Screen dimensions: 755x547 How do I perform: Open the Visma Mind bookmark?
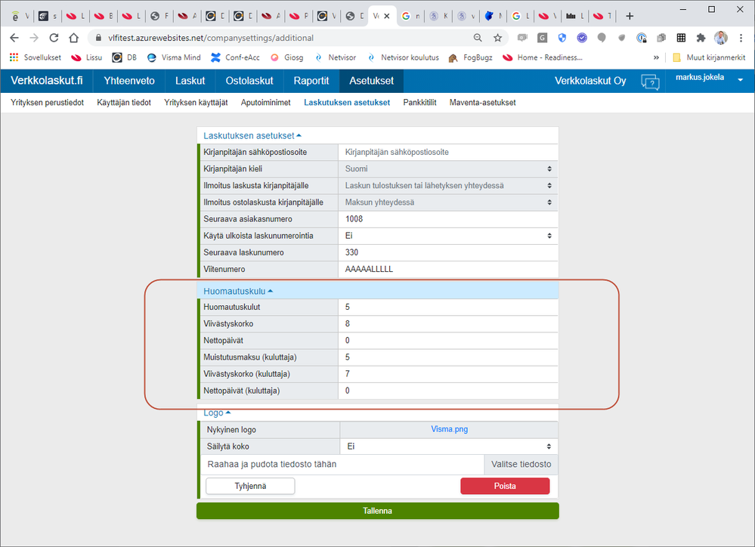[173, 57]
